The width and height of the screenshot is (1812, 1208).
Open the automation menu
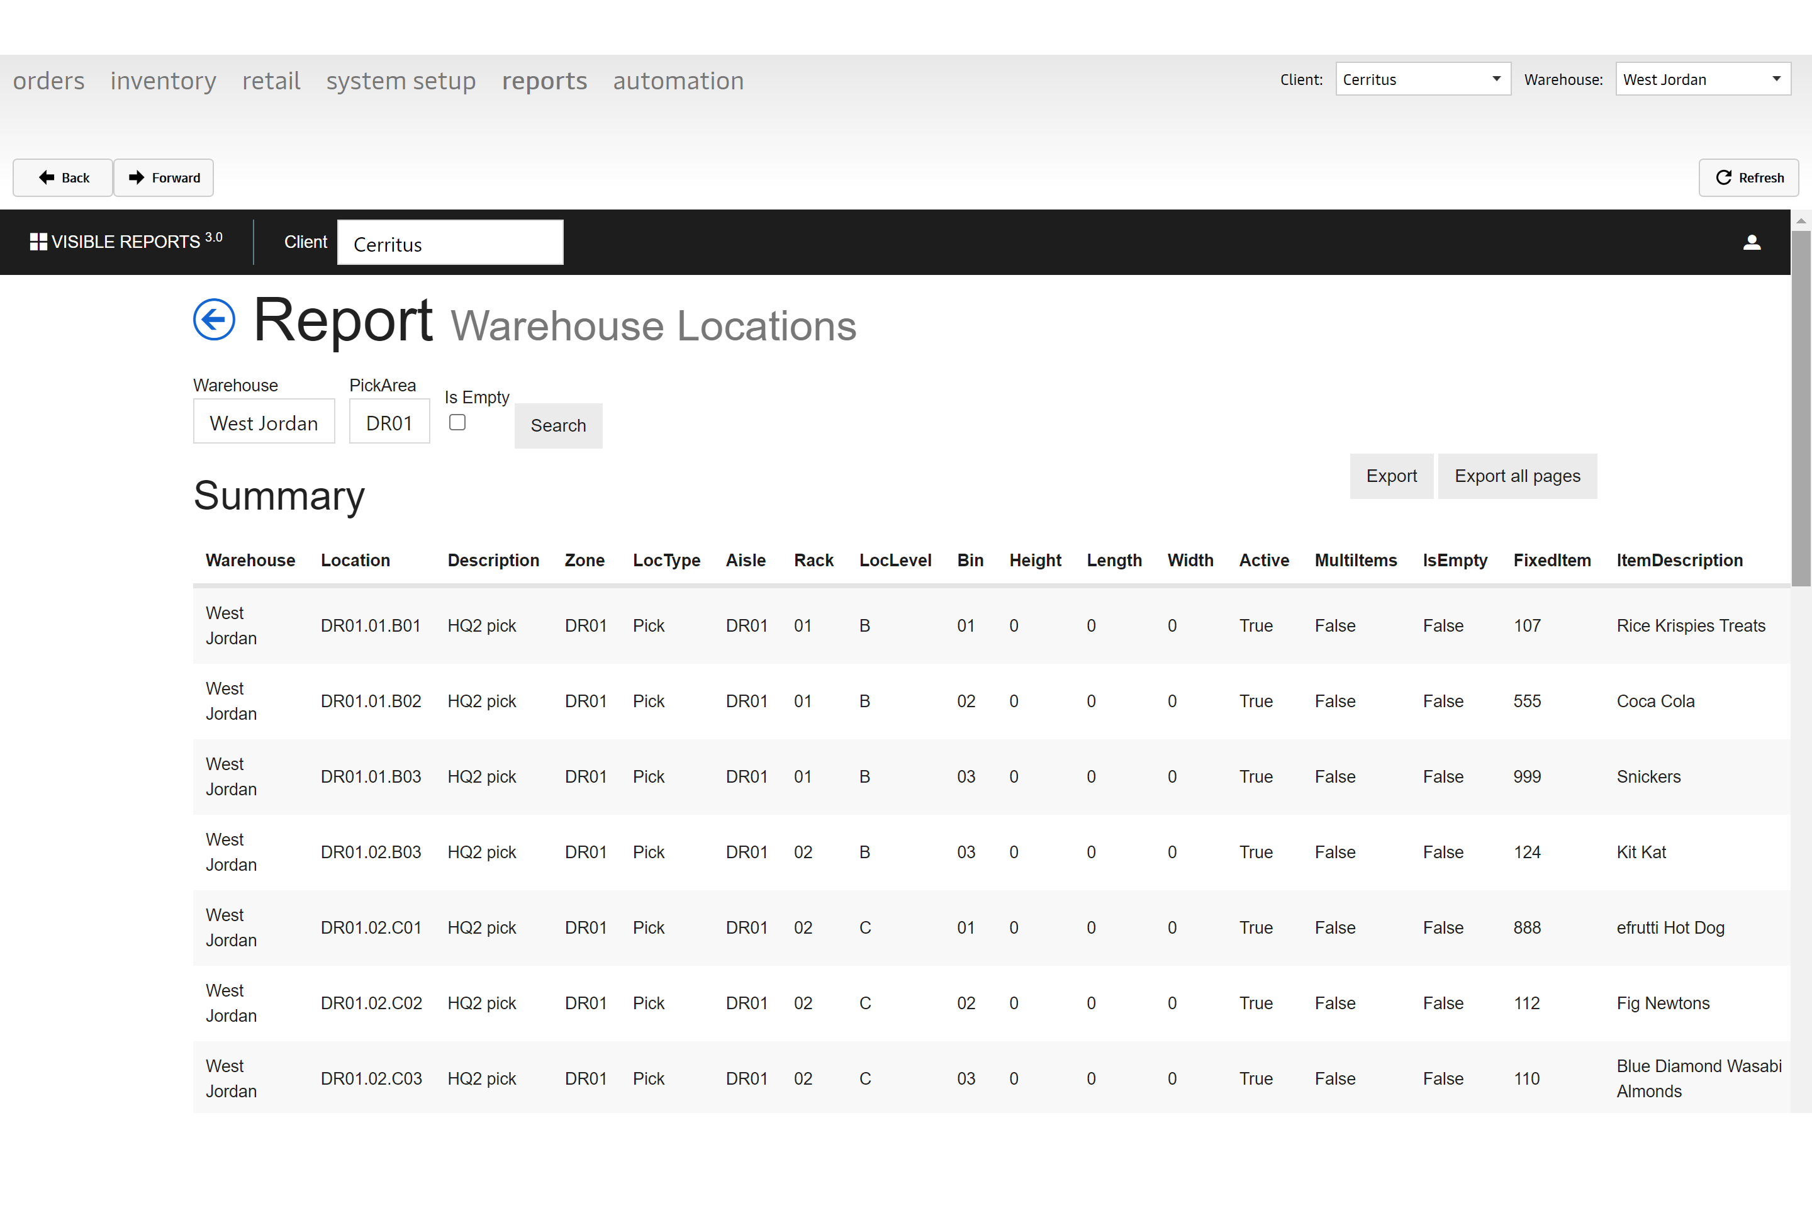pyautogui.click(x=679, y=80)
